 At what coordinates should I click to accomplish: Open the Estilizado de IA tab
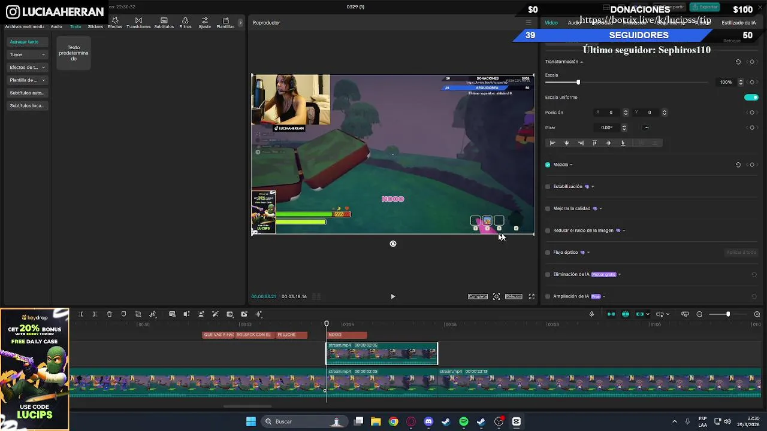739,23
